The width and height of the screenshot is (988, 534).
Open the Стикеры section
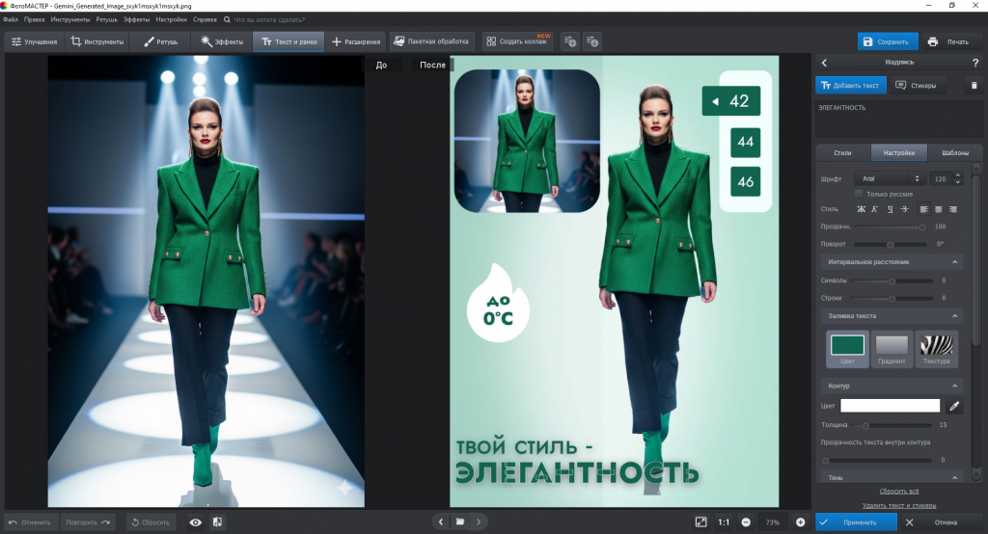[917, 85]
